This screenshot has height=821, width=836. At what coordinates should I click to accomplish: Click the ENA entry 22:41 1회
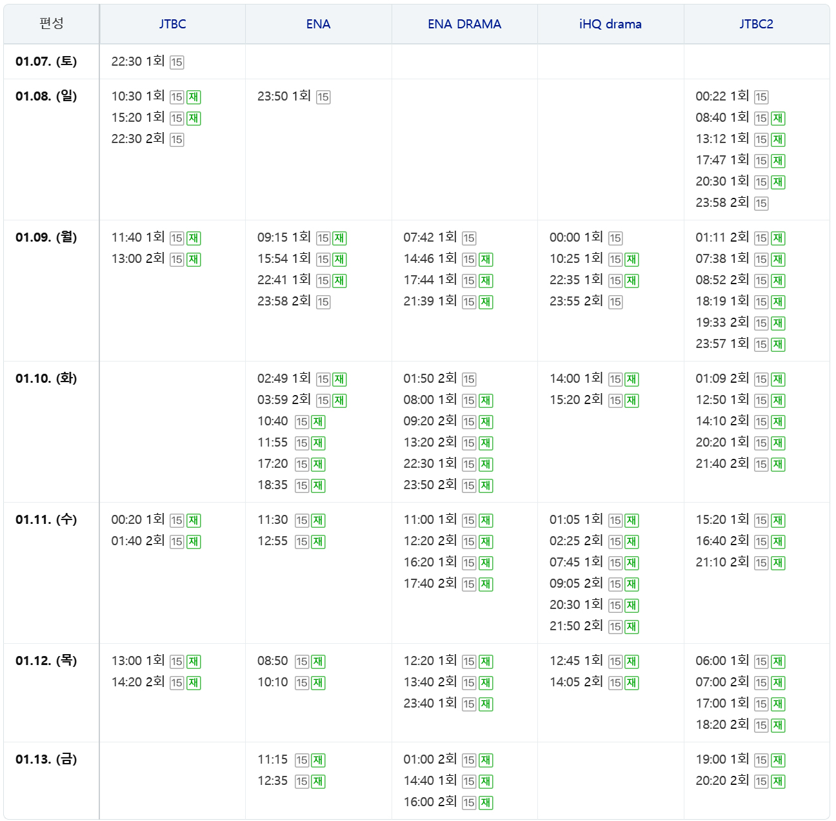point(284,280)
